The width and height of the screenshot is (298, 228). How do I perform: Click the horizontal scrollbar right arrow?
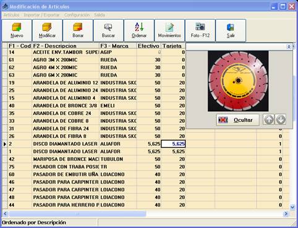point(286,214)
